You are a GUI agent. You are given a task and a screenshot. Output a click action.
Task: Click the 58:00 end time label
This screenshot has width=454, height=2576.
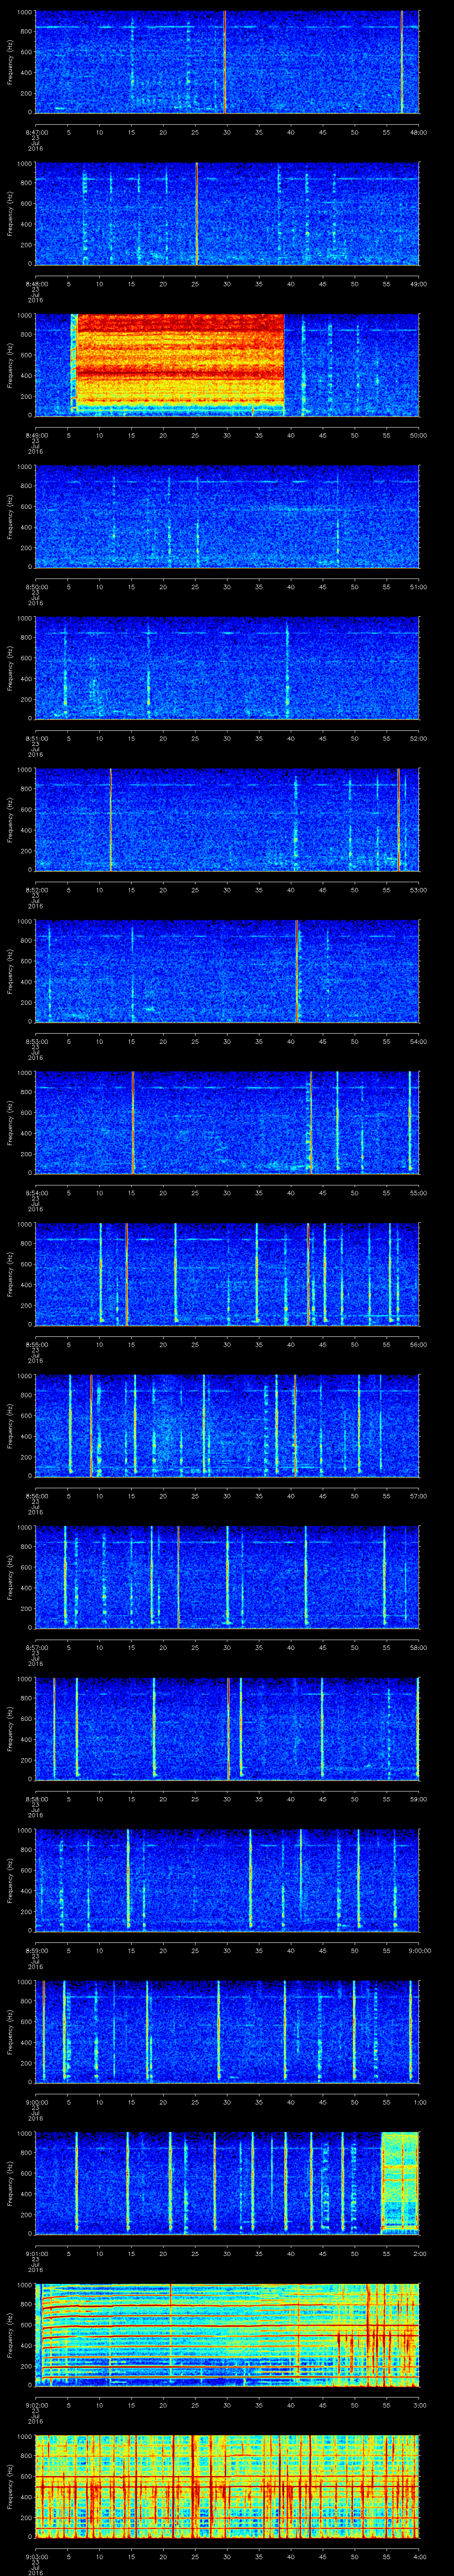click(419, 1647)
